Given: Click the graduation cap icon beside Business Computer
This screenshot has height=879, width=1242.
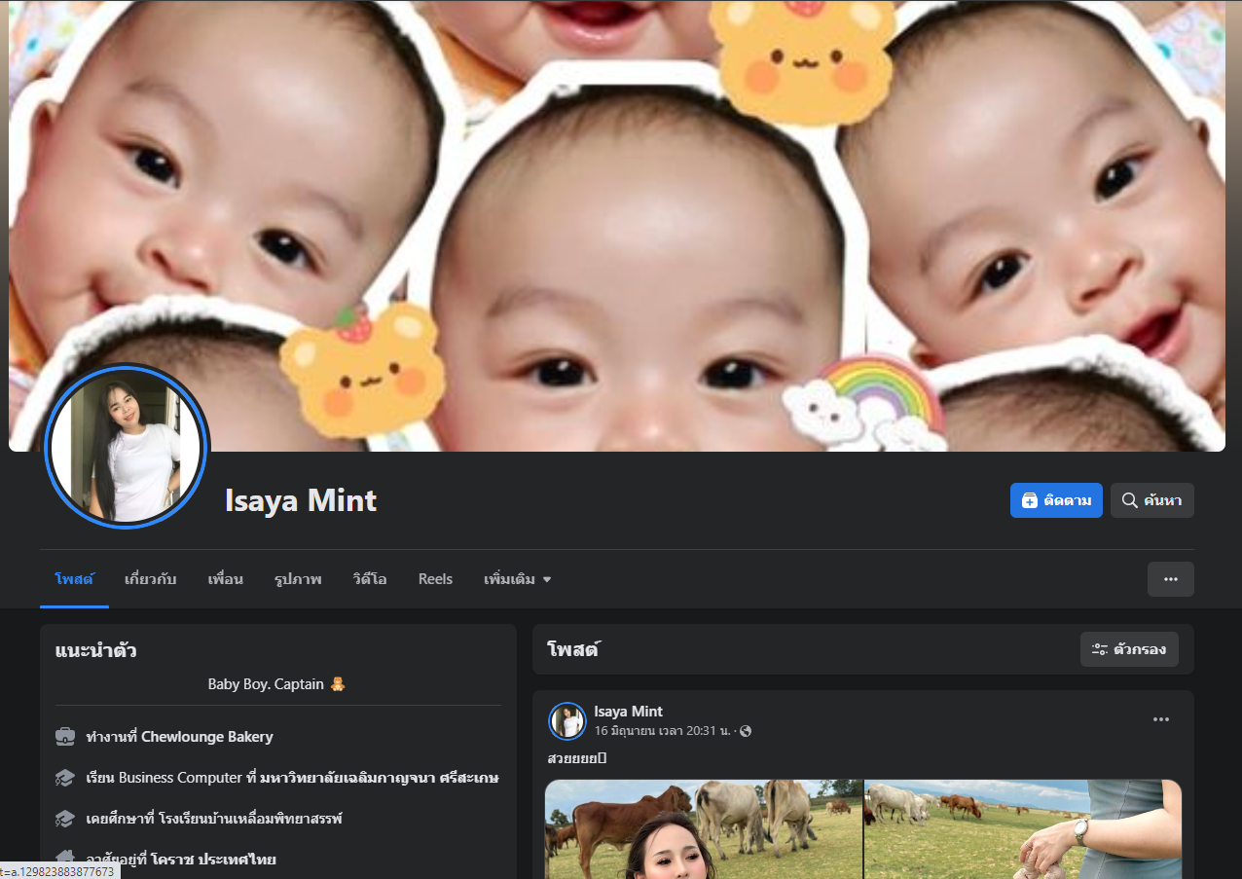Looking at the screenshot, I should [x=65, y=777].
